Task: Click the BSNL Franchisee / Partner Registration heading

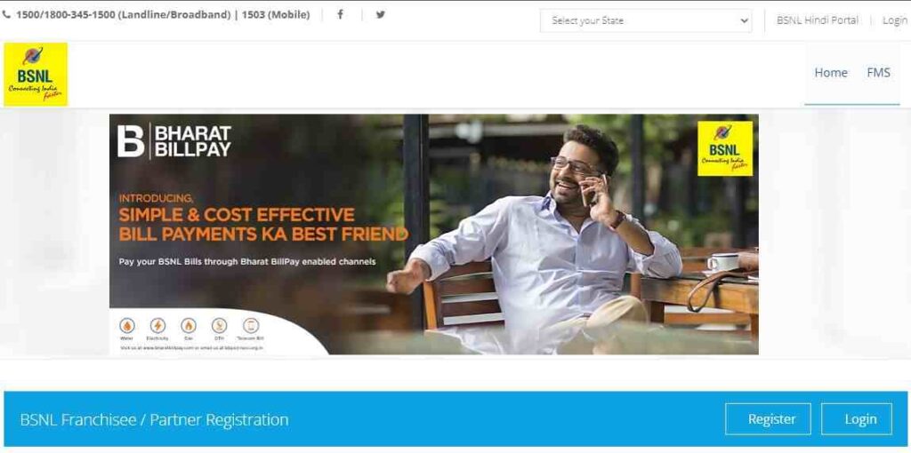Action: pos(154,419)
